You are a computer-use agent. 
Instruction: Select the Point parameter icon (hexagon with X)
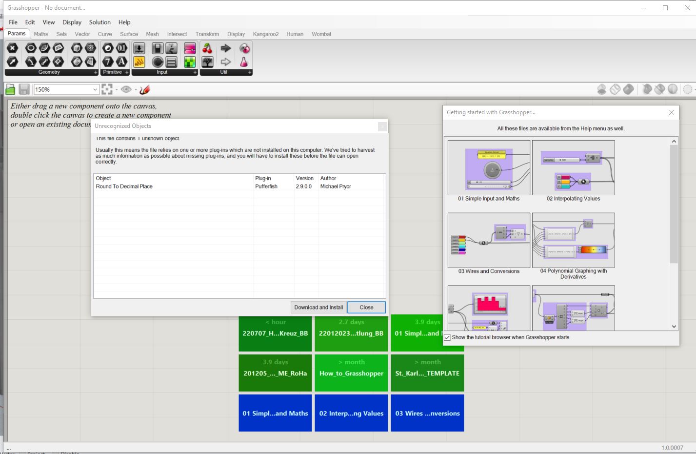click(x=13, y=48)
